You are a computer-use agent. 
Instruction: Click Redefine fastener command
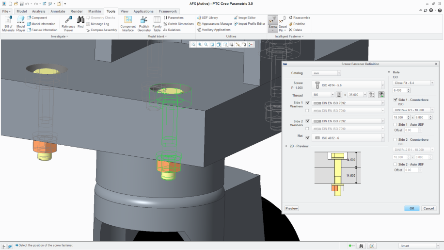click(297, 24)
